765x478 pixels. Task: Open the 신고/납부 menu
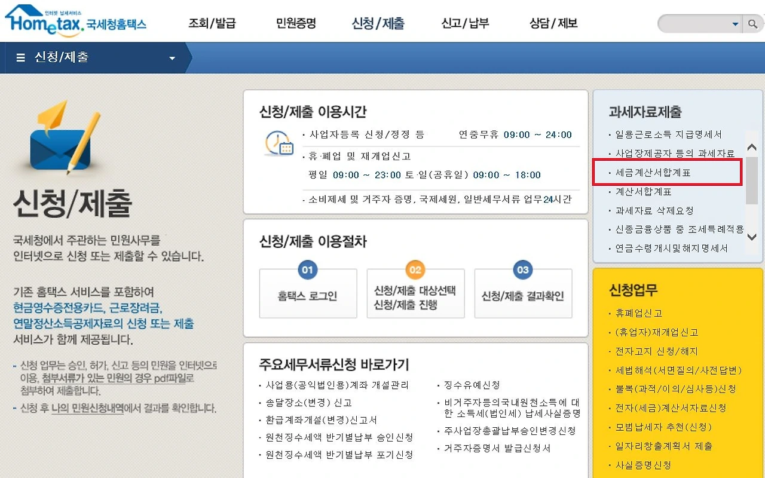[465, 22]
